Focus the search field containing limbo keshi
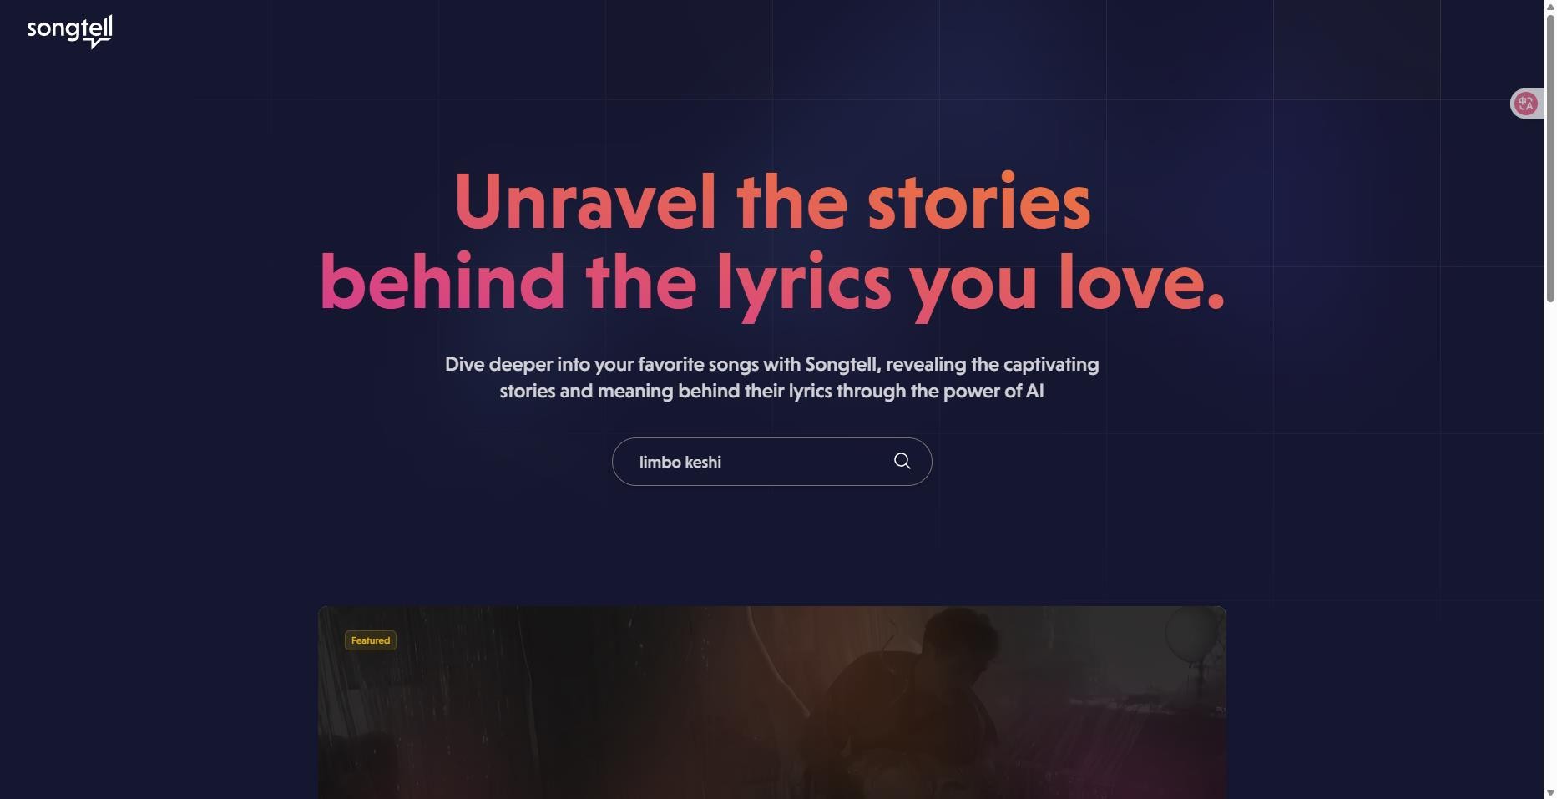 pos(771,462)
